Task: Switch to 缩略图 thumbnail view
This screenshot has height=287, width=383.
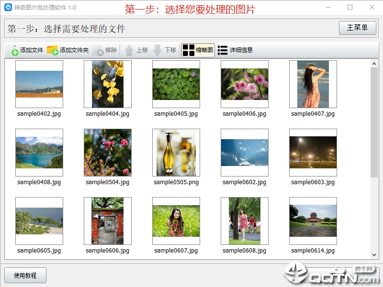Action: pos(198,50)
